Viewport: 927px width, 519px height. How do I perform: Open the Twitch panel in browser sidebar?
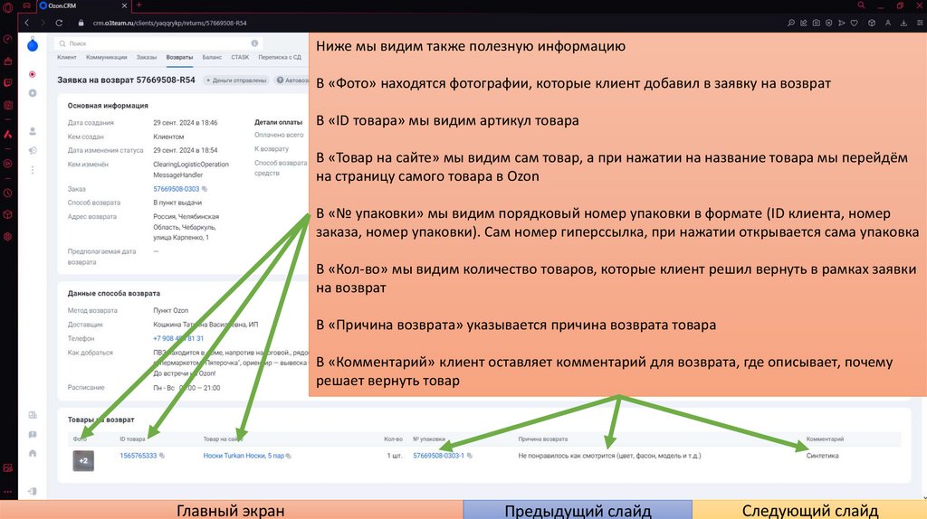click(x=7, y=82)
